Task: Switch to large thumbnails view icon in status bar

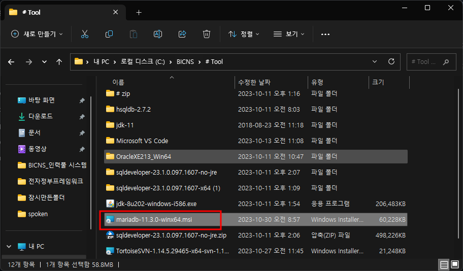Action: [455, 264]
